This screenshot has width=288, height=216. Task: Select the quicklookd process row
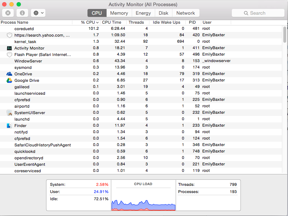click(141, 151)
